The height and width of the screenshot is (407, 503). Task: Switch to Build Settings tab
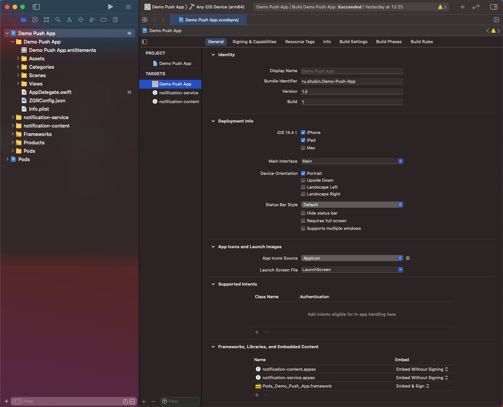point(354,42)
